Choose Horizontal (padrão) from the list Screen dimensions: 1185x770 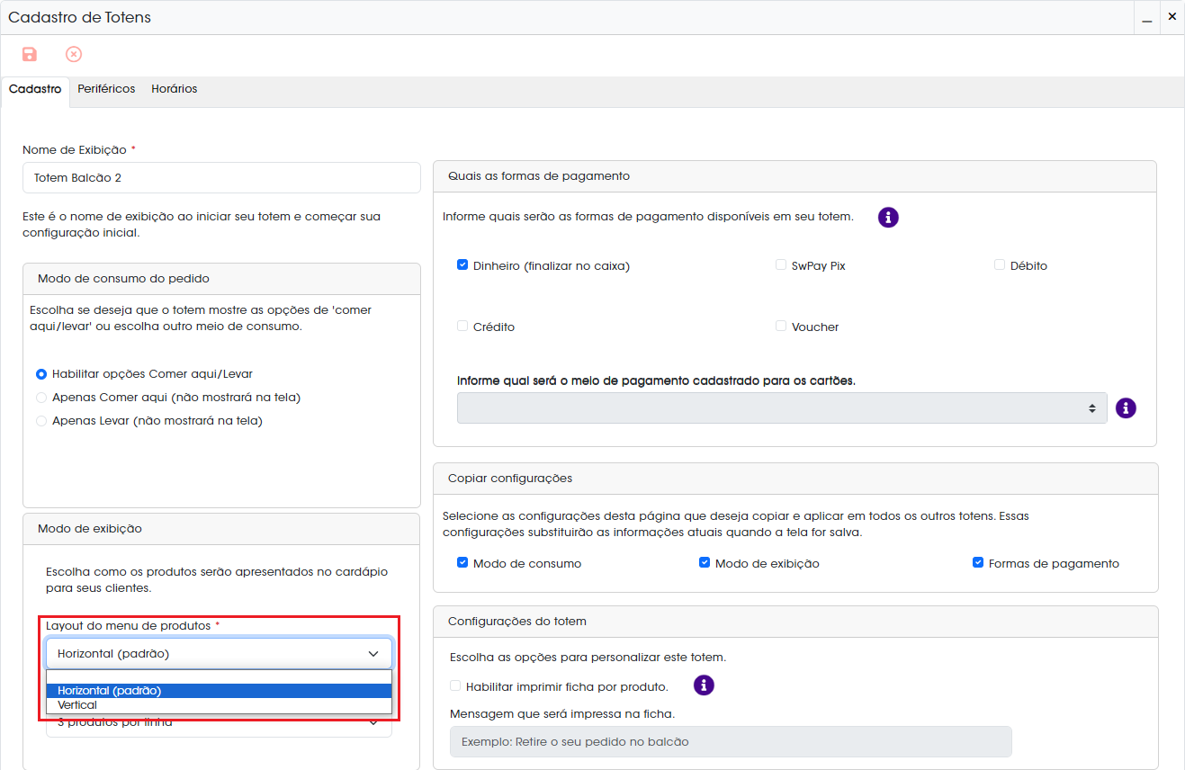point(219,691)
